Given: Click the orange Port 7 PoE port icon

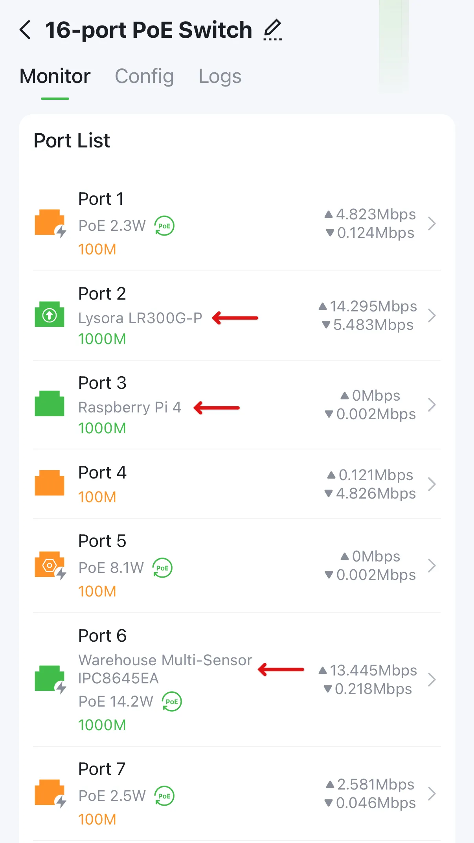Looking at the screenshot, I should [x=50, y=793].
